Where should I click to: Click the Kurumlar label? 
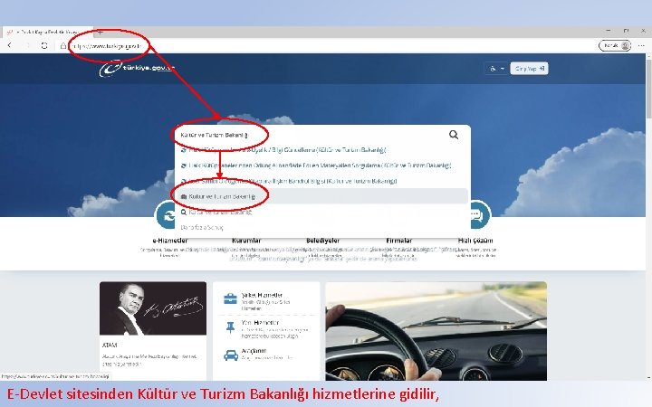pos(246,241)
